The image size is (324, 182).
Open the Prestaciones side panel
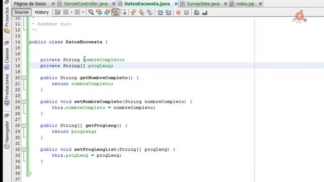(7, 86)
